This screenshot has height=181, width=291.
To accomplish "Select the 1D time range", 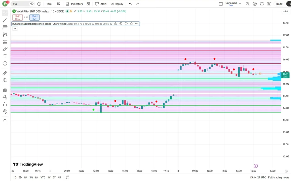I will [15, 178].
